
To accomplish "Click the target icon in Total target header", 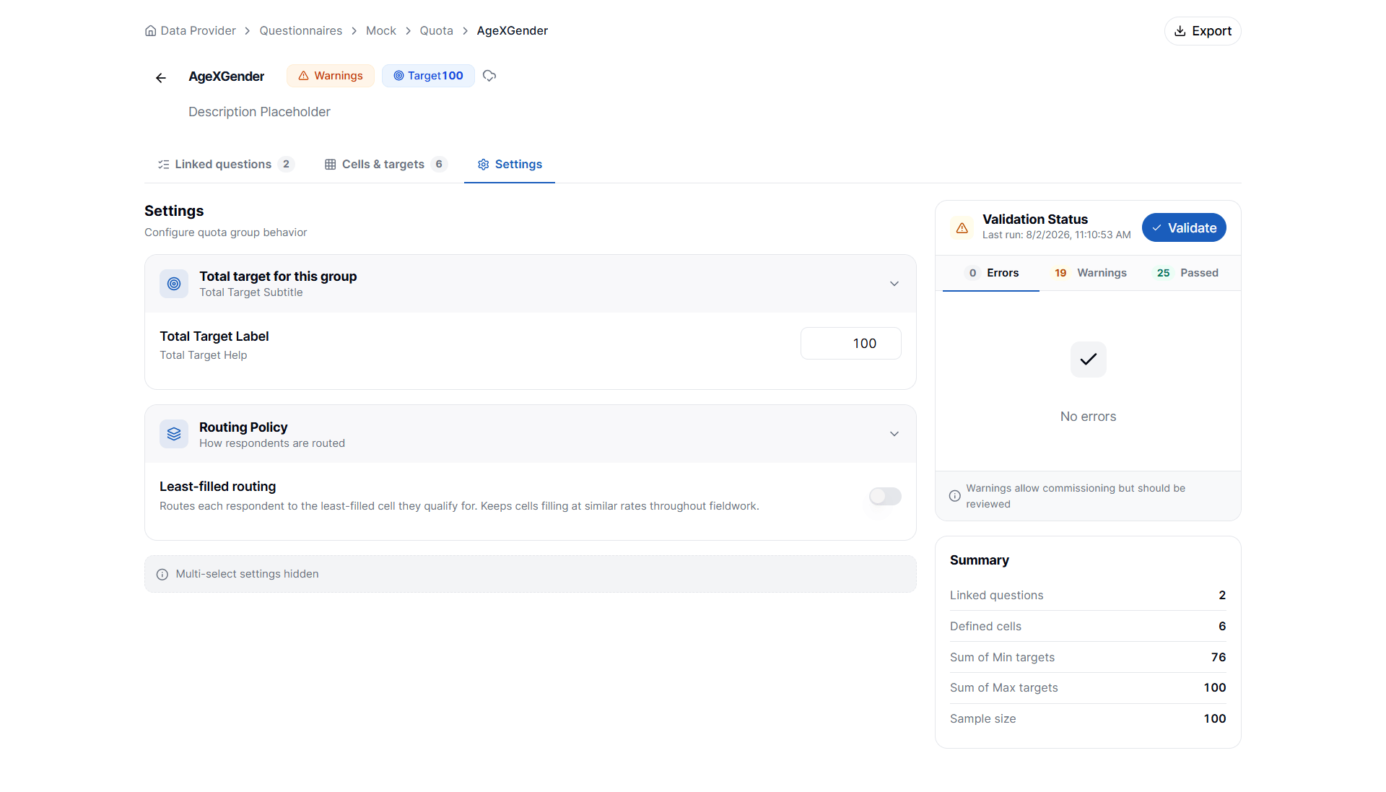I will (x=174, y=284).
